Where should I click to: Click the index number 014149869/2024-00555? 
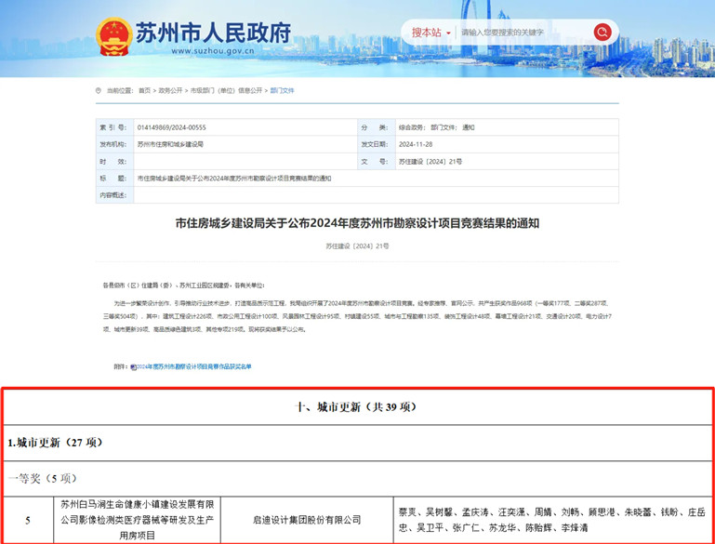171,126
